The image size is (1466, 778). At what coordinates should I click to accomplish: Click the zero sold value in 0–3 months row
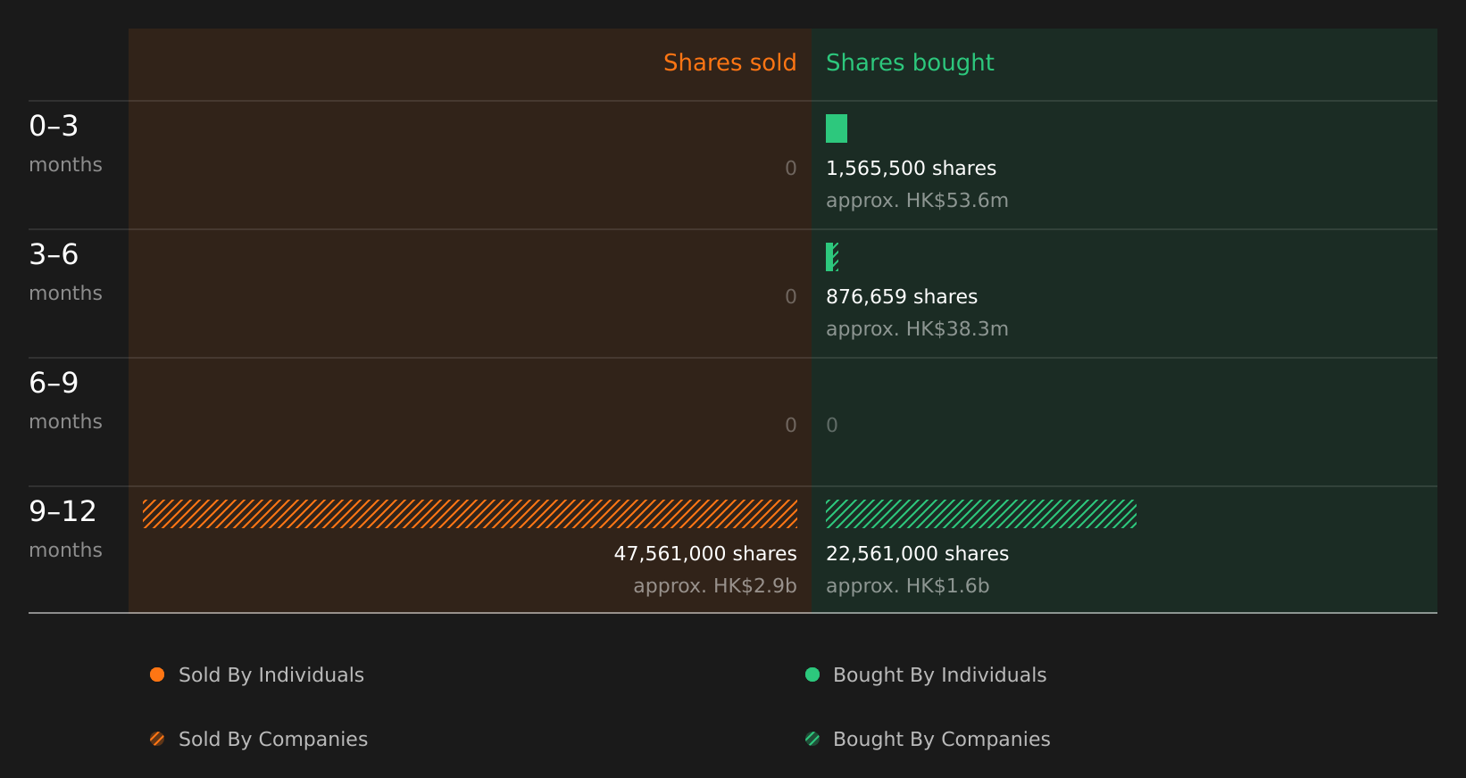pos(791,168)
